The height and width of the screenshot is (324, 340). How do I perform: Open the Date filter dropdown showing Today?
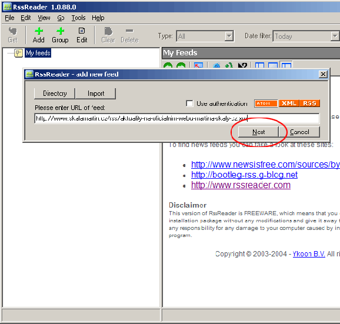click(335, 36)
